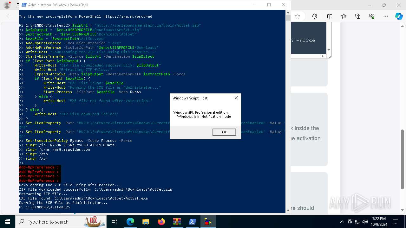Close the Windows Script Host dialog

coord(236,98)
